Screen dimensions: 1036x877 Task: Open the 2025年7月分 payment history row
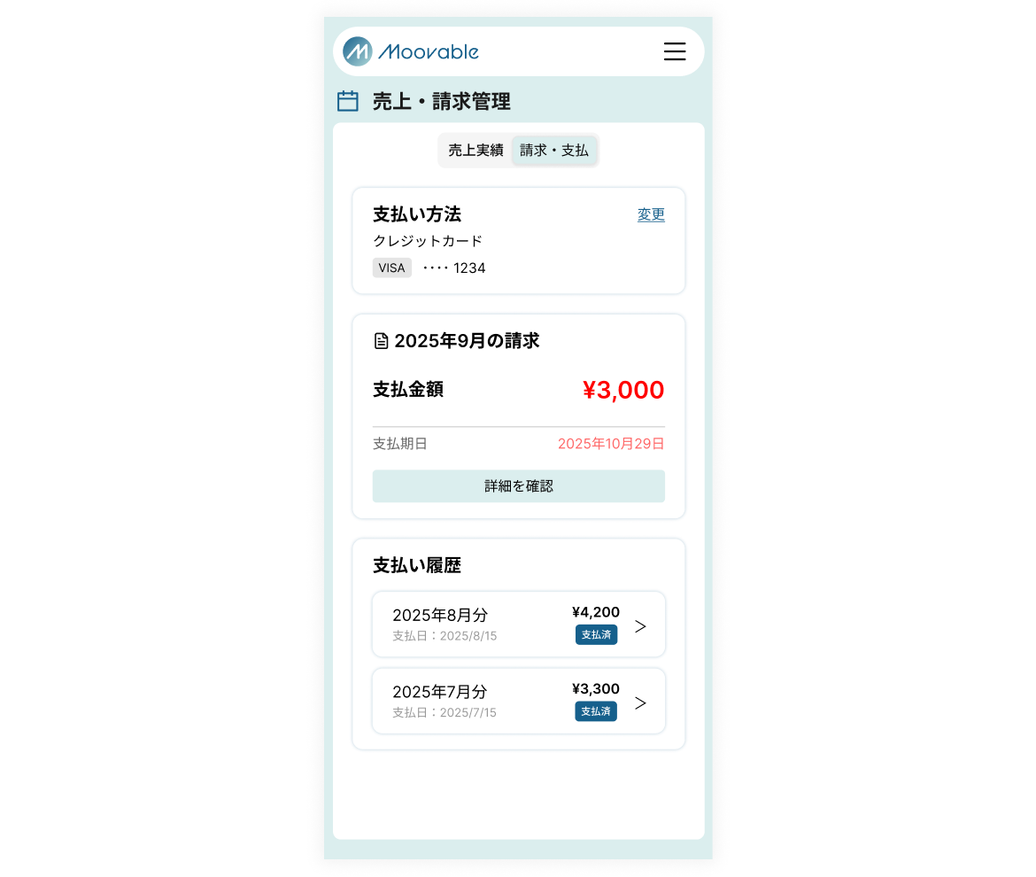[x=519, y=701]
